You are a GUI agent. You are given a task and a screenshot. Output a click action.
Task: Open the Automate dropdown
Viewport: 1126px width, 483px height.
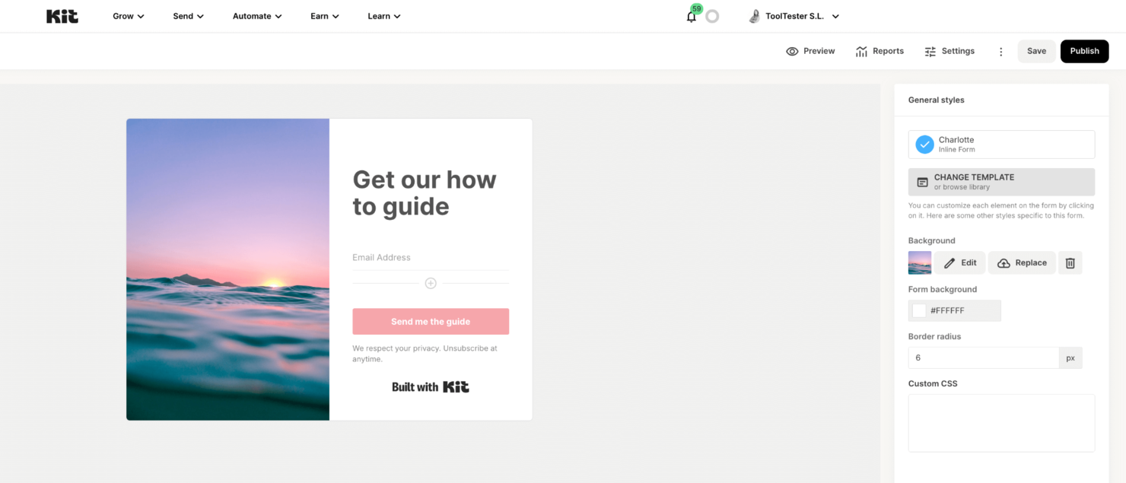tap(256, 15)
